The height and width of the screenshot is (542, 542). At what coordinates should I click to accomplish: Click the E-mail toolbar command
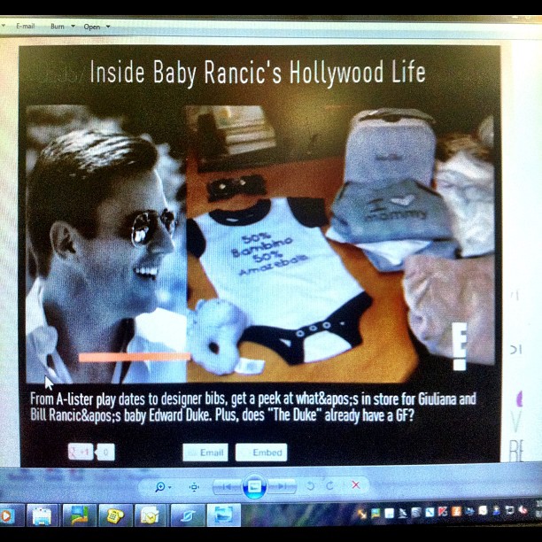[26, 26]
